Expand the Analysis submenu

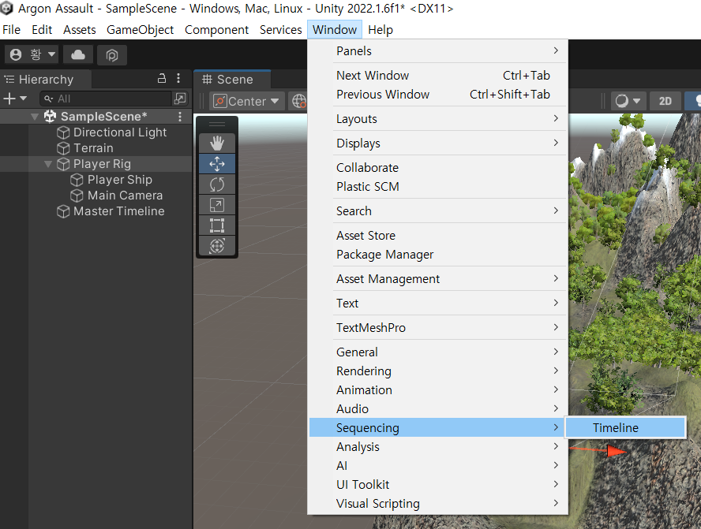click(x=437, y=447)
